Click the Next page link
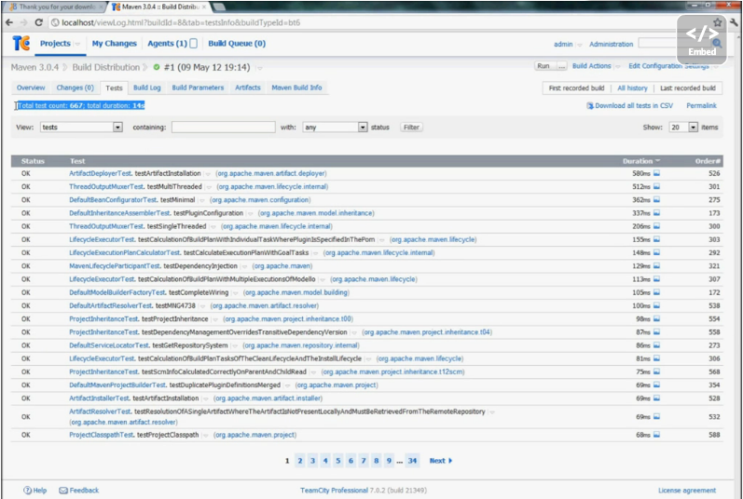The image size is (743, 499). pos(441,461)
